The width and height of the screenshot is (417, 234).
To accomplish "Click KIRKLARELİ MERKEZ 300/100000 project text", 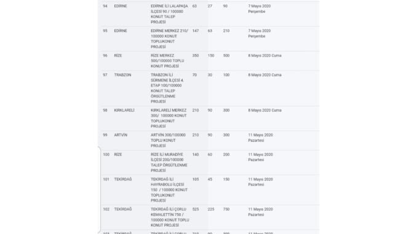I will (169, 118).
